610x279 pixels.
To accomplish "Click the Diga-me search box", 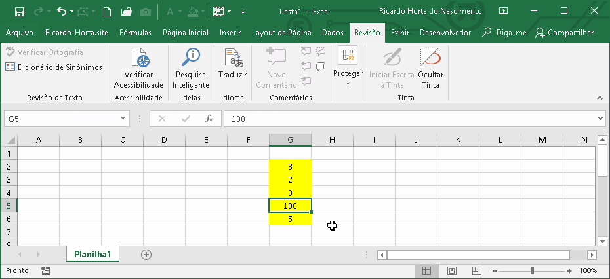I will click(x=504, y=33).
